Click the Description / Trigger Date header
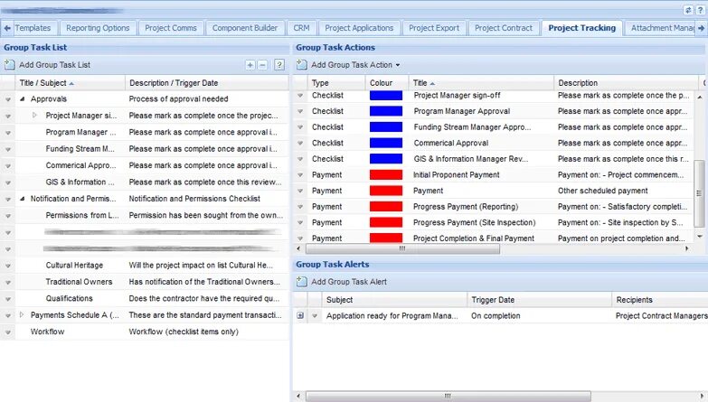The height and width of the screenshot is (402, 708). (x=207, y=83)
